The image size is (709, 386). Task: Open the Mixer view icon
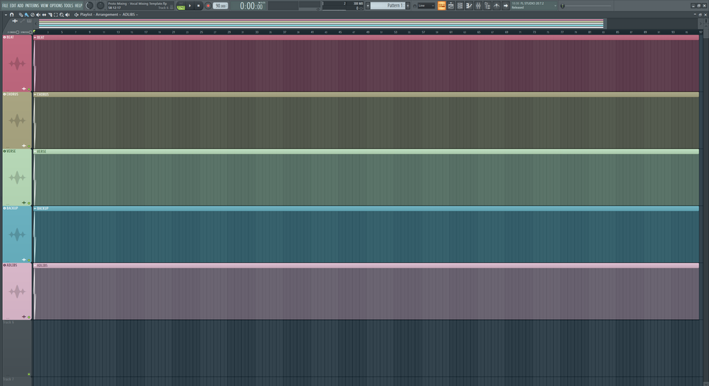[478, 6]
